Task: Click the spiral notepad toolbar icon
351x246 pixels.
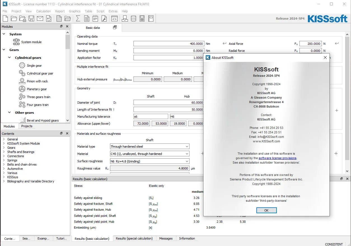Action: coord(95,18)
